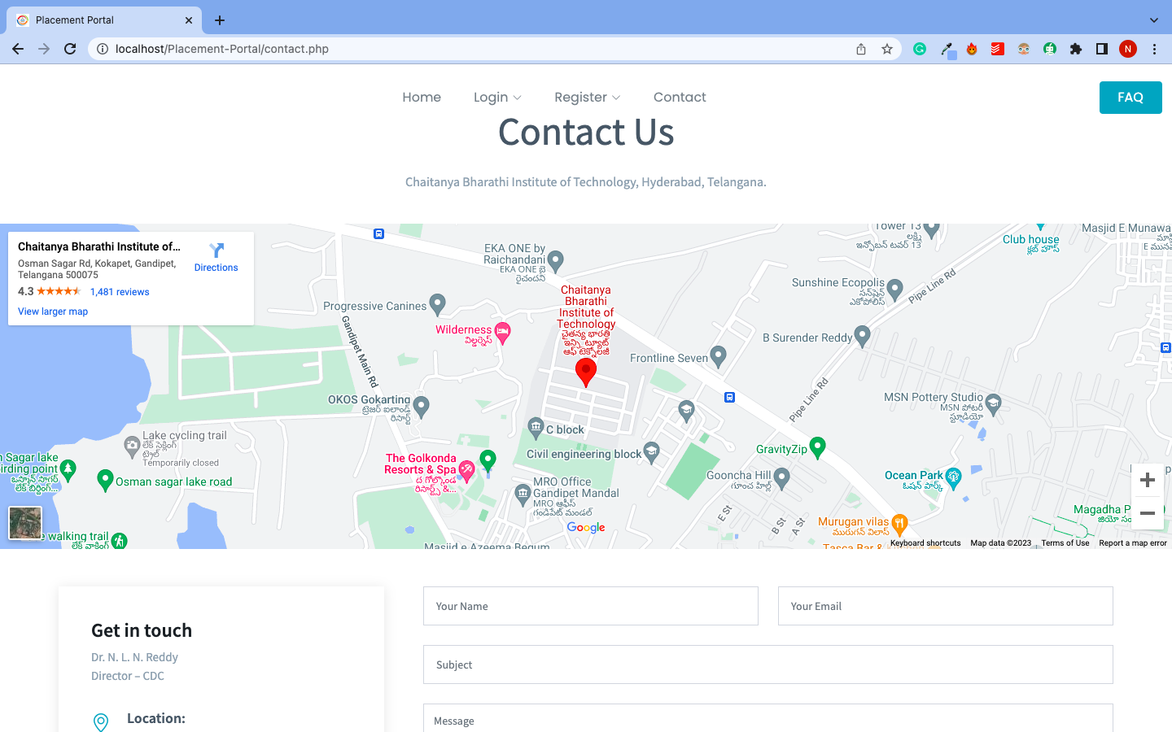Image resolution: width=1172 pixels, height=732 pixels.
Task: Close the Placement Portal tab
Action: point(189,20)
